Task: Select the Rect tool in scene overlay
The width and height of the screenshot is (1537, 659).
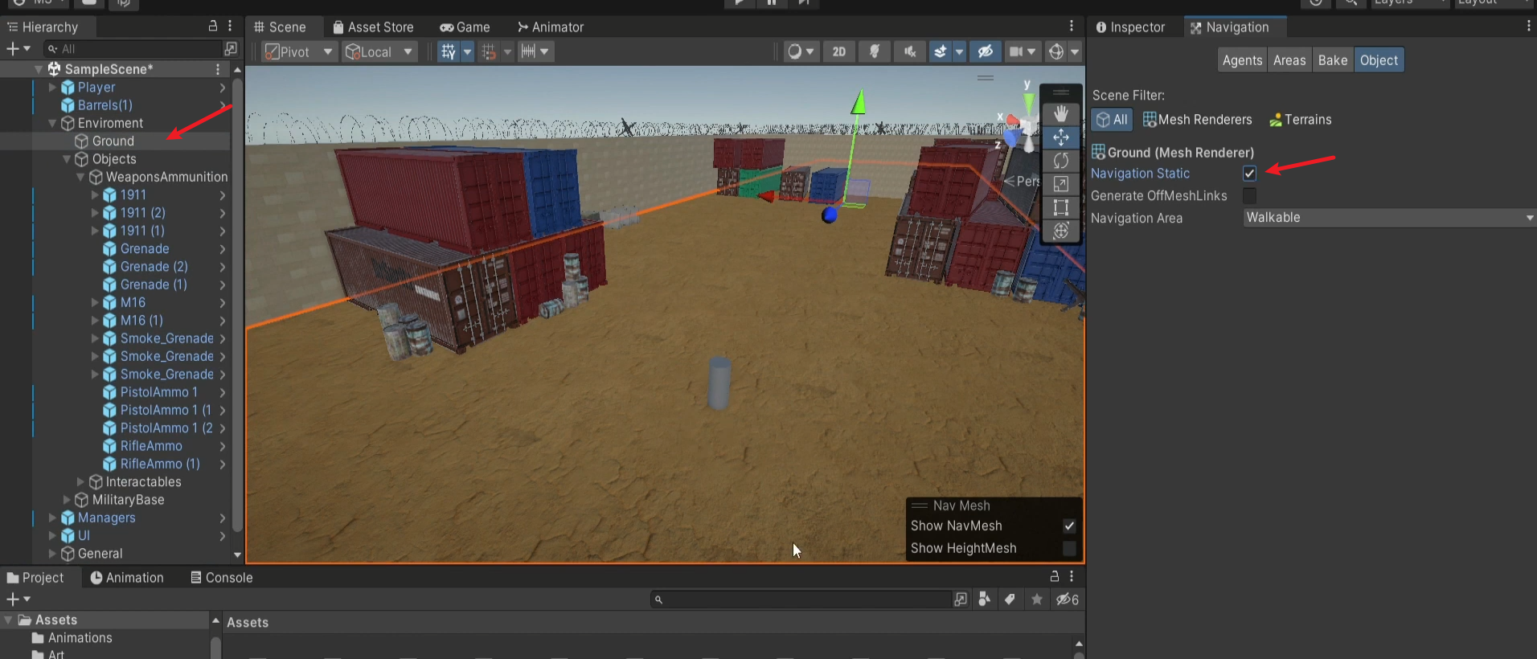Action: [1060, 207]
